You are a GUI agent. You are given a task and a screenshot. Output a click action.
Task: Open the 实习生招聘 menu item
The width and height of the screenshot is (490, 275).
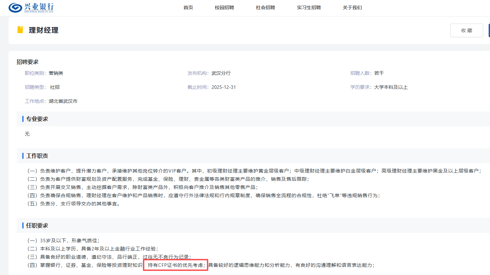(x=309, y=8)
